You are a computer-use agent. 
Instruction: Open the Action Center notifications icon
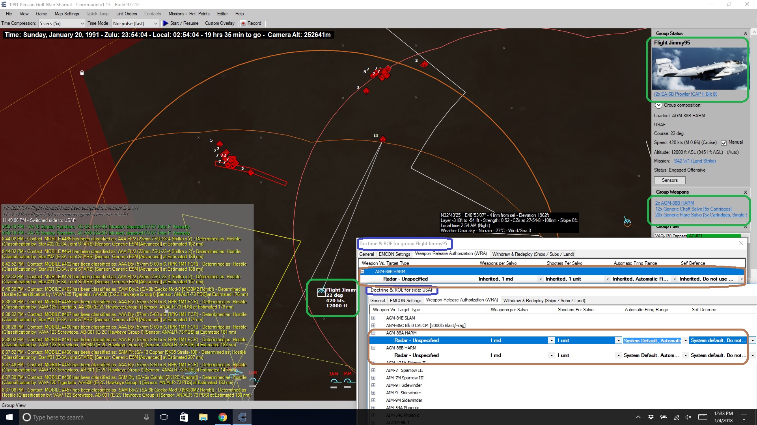coord(744,417)
